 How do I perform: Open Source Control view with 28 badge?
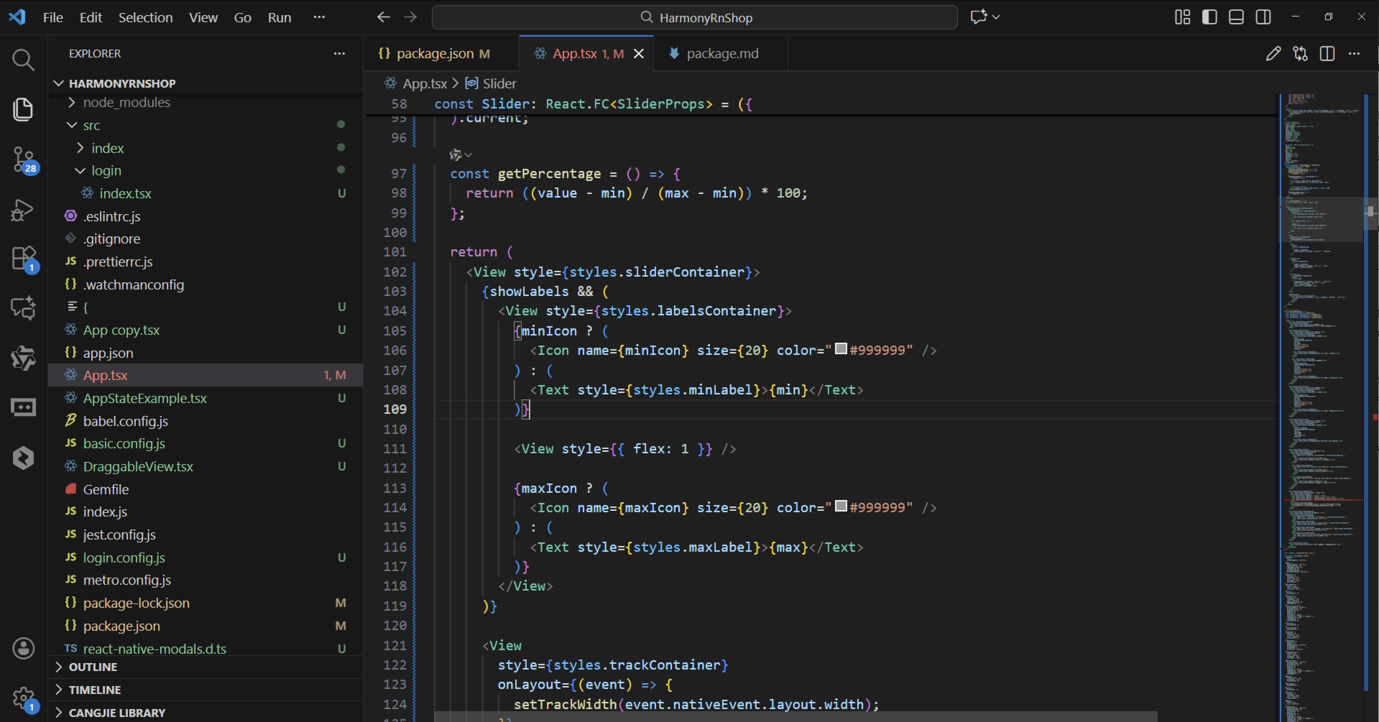coord(23,159)
